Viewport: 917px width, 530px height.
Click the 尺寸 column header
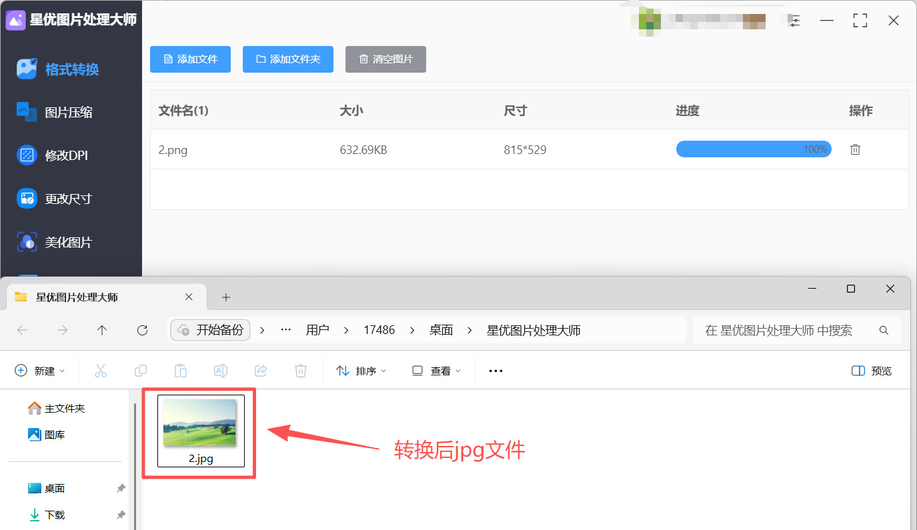tap(516, 111)
